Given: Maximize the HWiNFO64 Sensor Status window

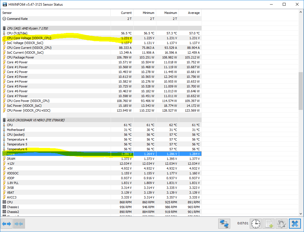Looking at the screenshot, I should [x=284, y=4].
